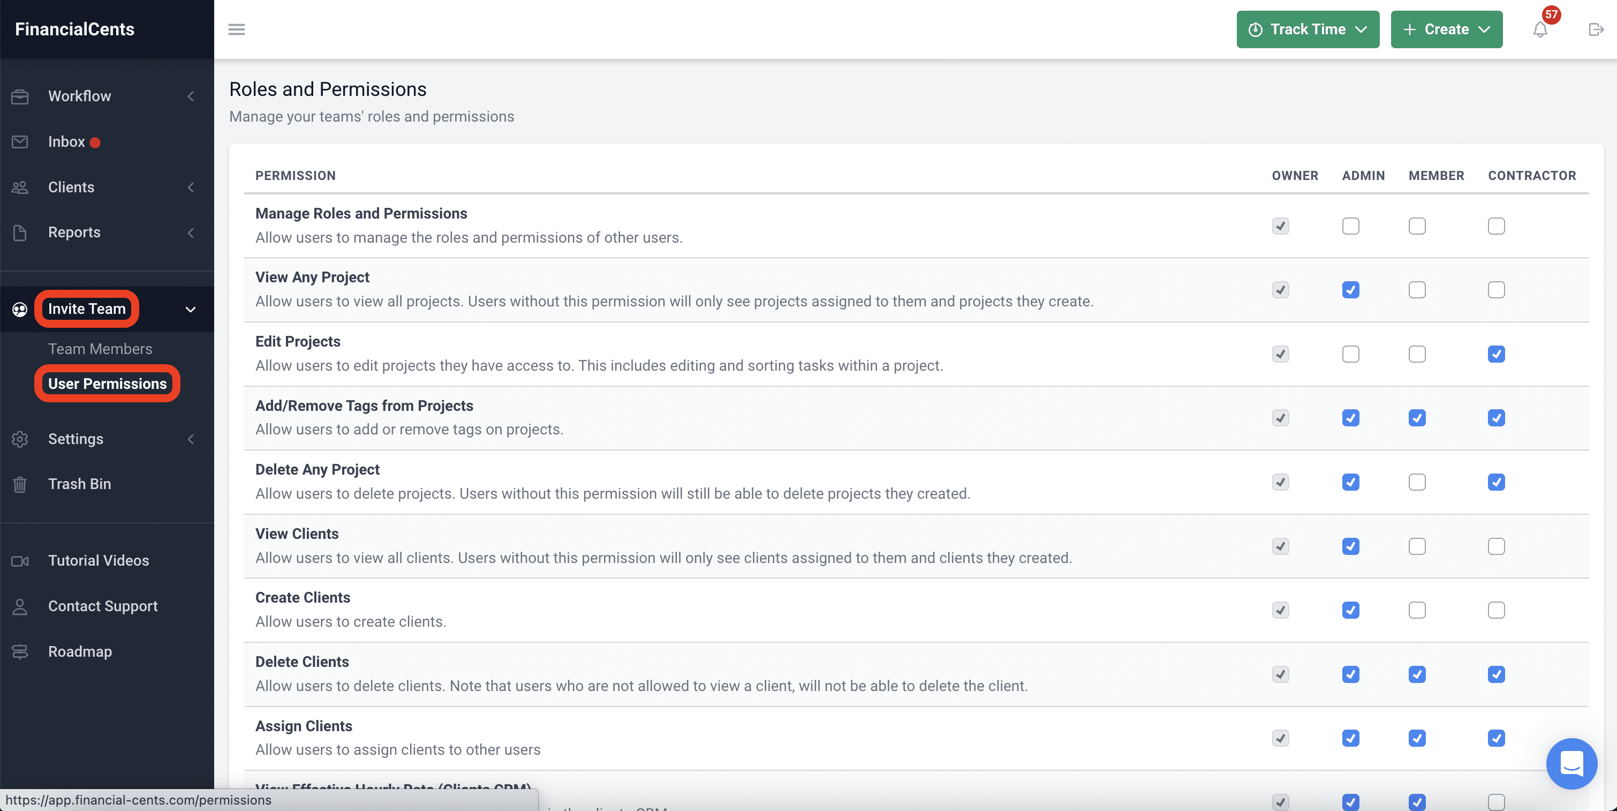Click the Clients people icon
The image size is (1617, 811).
[x=20, y=187]
